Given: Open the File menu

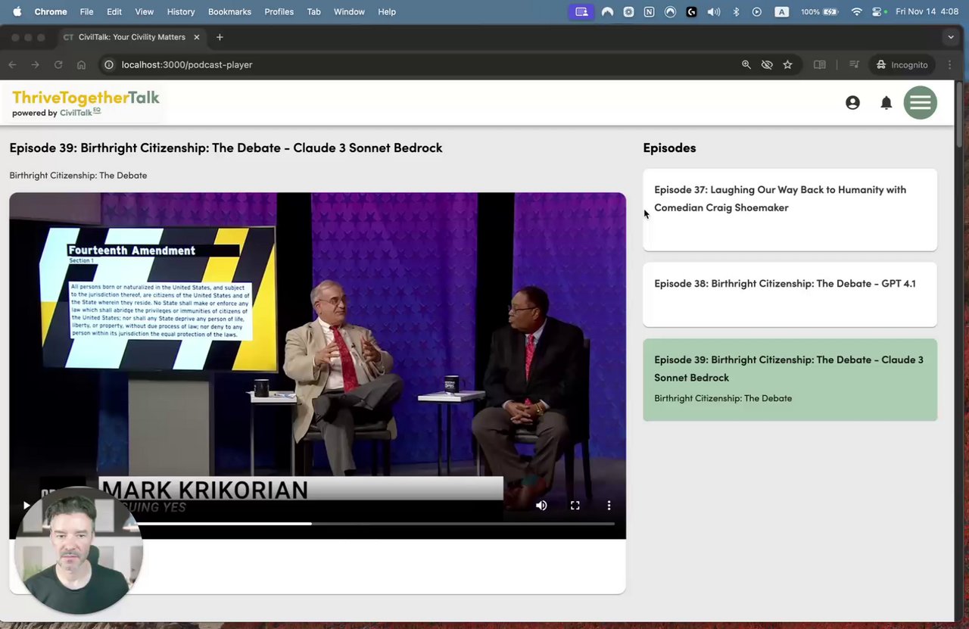Looking at the screenshot, I should [x=87, y=11].
